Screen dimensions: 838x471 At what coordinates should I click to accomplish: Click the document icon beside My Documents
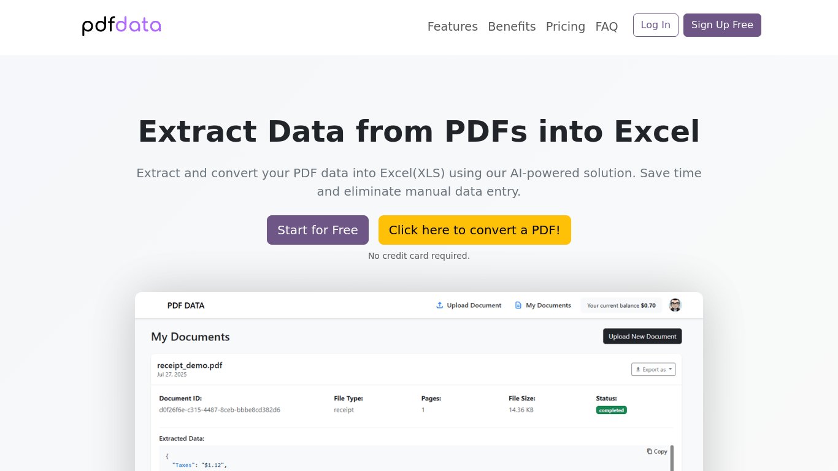[x=518, y=305]
